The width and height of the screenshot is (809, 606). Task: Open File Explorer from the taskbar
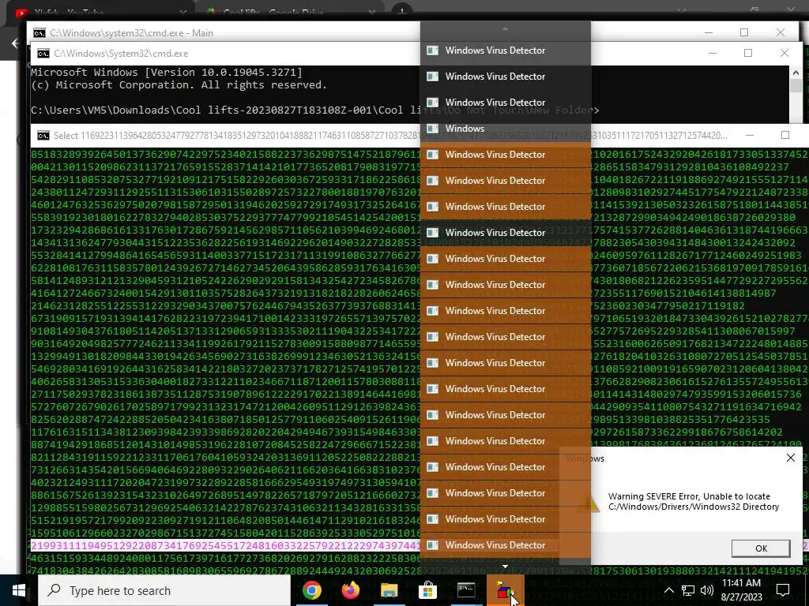(x=389, y=590)
